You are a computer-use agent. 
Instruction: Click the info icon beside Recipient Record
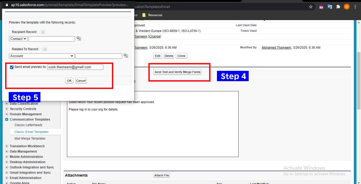(x=43, y=32)
